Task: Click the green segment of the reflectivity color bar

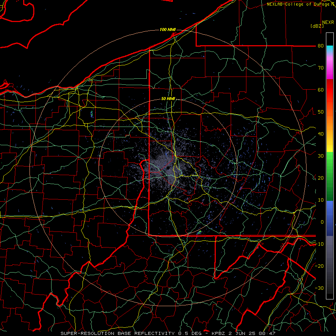Action: click(330, 176)
